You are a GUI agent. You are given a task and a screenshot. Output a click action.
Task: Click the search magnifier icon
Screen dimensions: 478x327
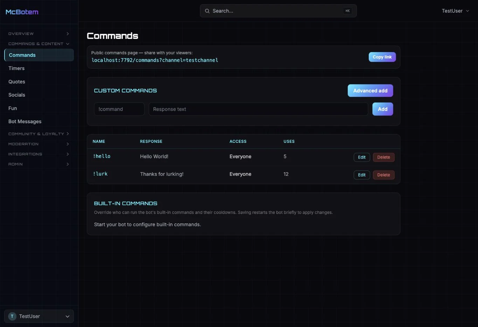click(x=207, y=11)
